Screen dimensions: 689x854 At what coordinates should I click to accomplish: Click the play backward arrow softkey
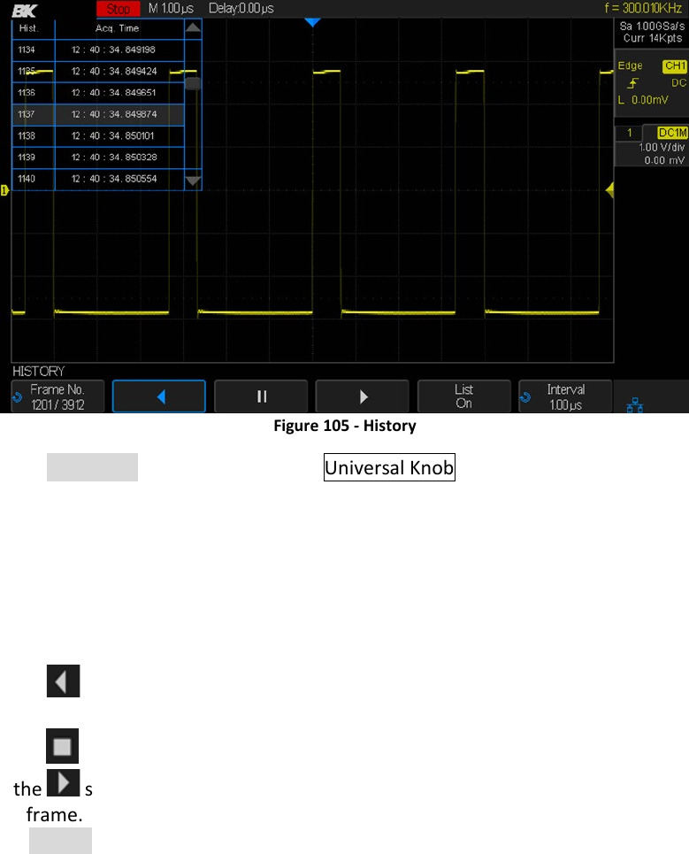pyautogui.click(x=159, y=397)
